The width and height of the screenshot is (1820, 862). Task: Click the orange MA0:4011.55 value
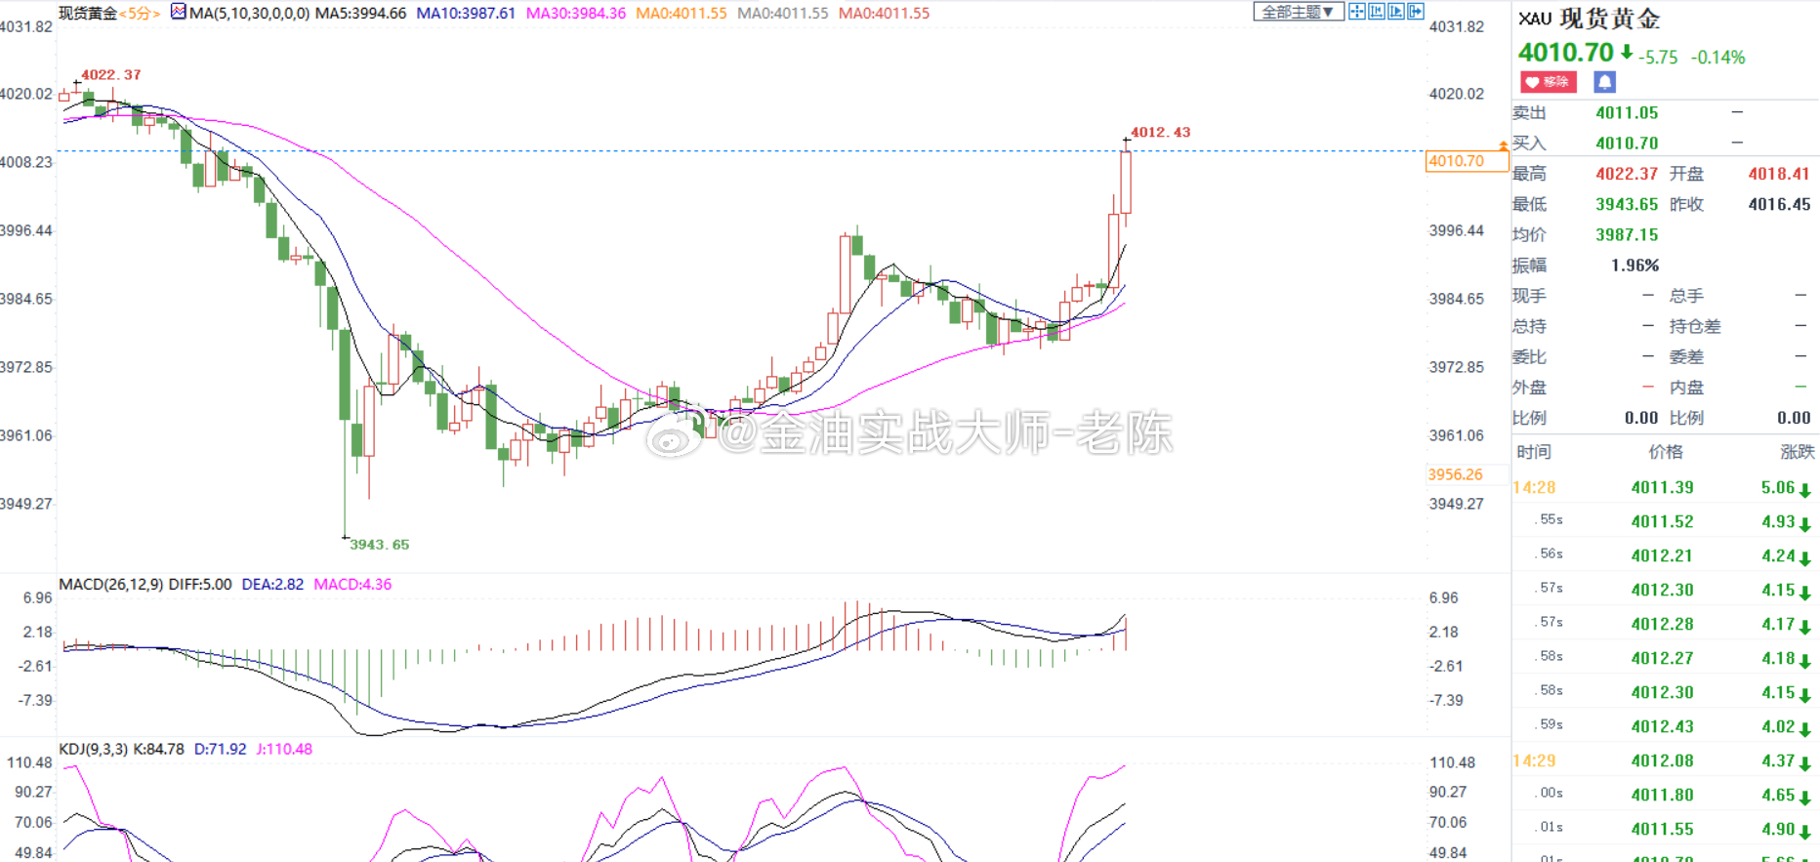(x=682, y=14)
